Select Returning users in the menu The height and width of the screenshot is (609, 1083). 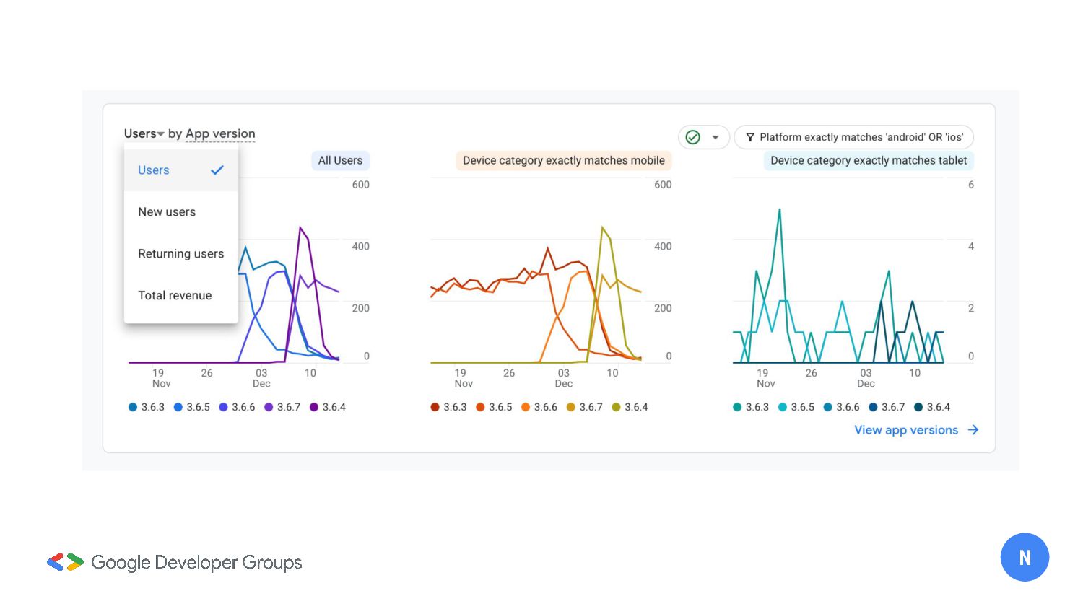[x=180, y=254]
